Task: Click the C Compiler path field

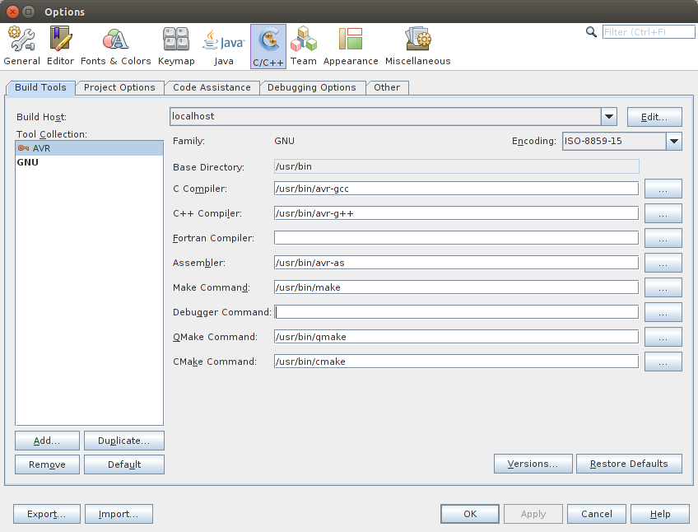Action: pyautogui.click(x=456, y=189)
